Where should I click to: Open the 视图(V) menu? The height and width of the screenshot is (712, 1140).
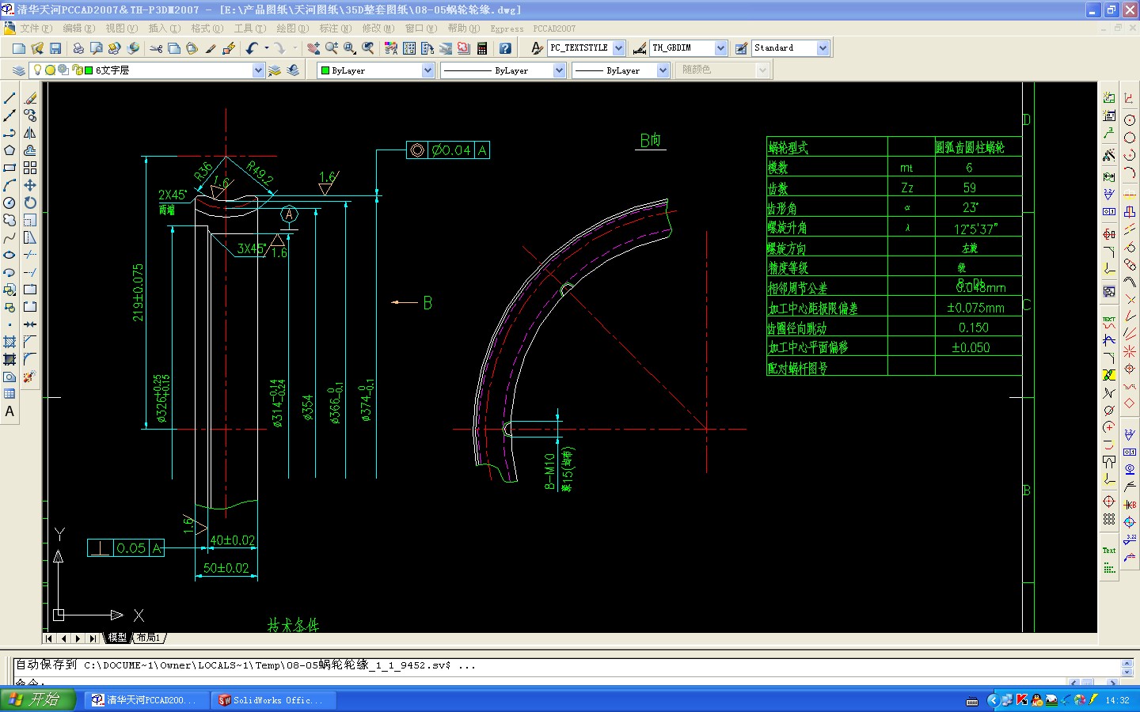pos(122,28)
